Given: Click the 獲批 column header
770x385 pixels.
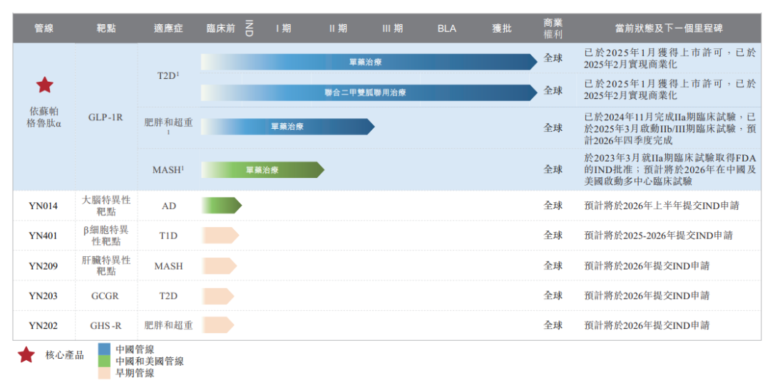Looking at the screenshot, I should [502, 28].
